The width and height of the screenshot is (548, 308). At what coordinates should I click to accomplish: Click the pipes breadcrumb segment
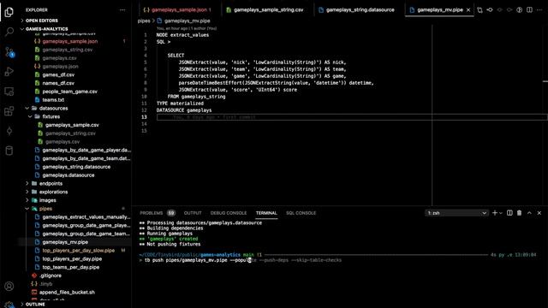[144, 21]
